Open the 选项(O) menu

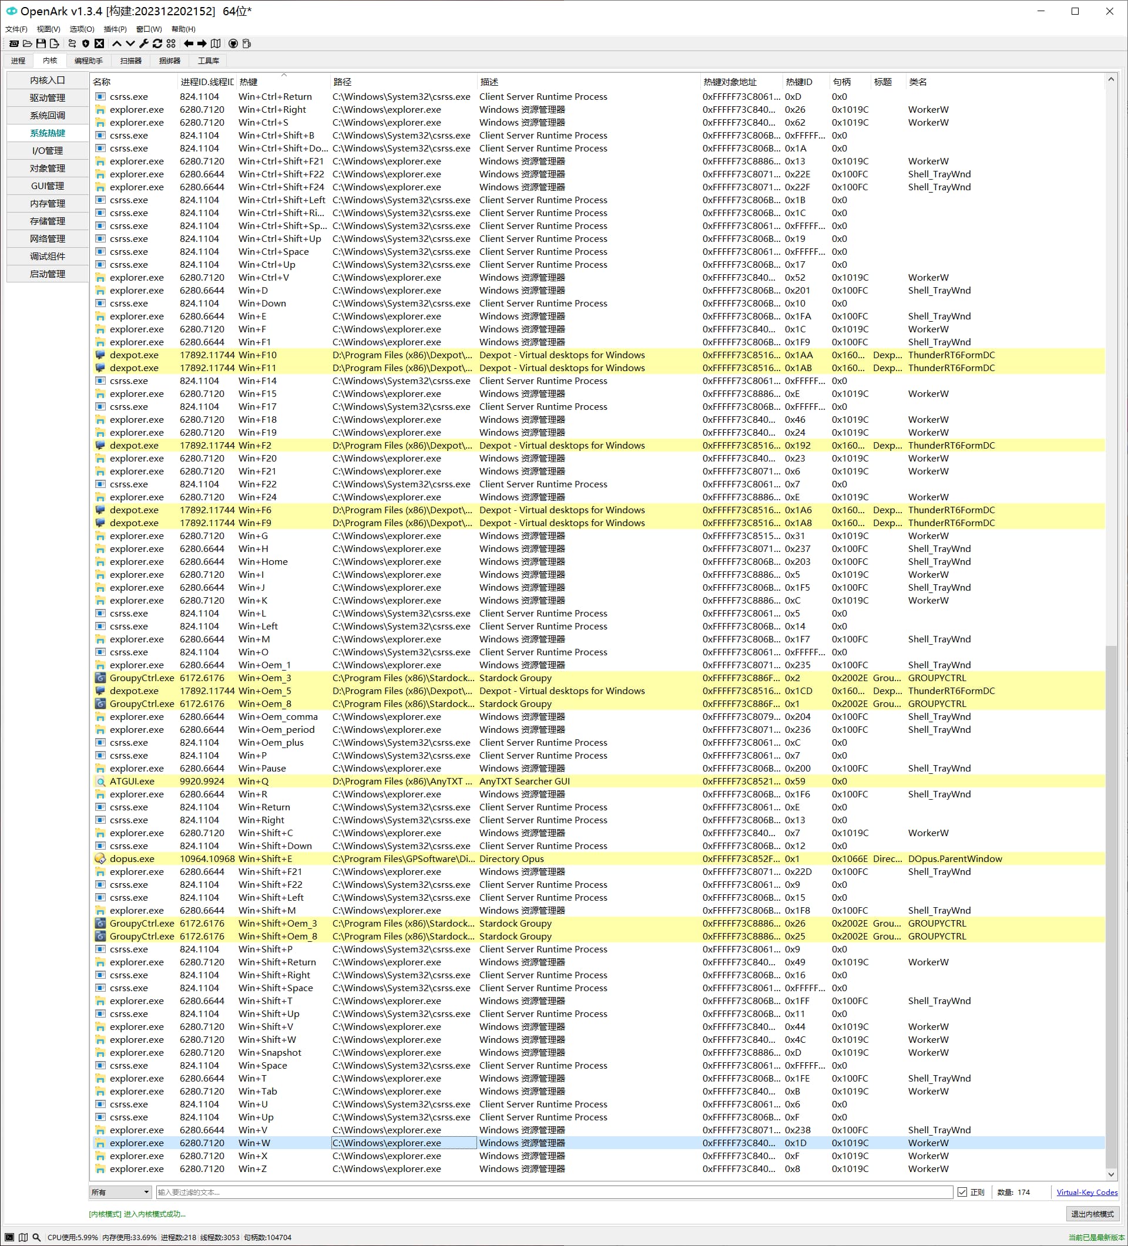(82, 29)
